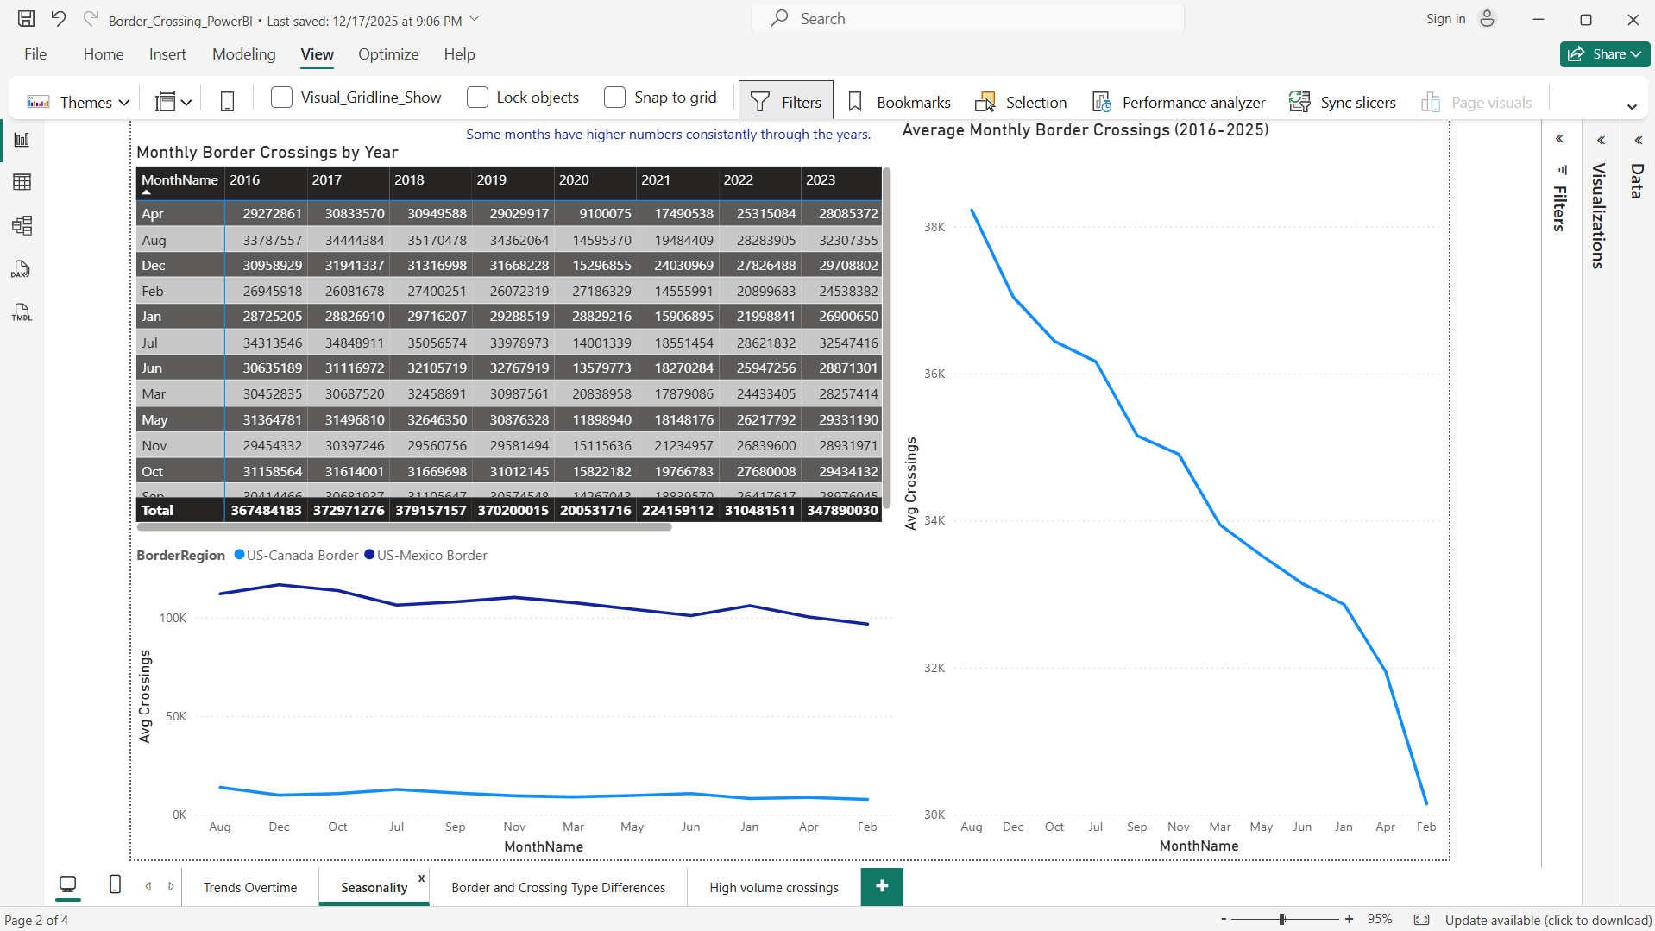Switch to Model view in left sidebar
This screenshot has width=1655, height=931.
[22, 226]
